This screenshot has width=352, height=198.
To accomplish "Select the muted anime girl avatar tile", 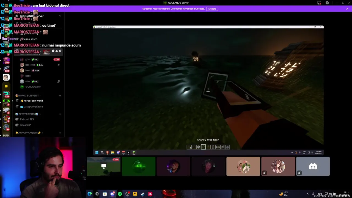I will pos(278,166).
